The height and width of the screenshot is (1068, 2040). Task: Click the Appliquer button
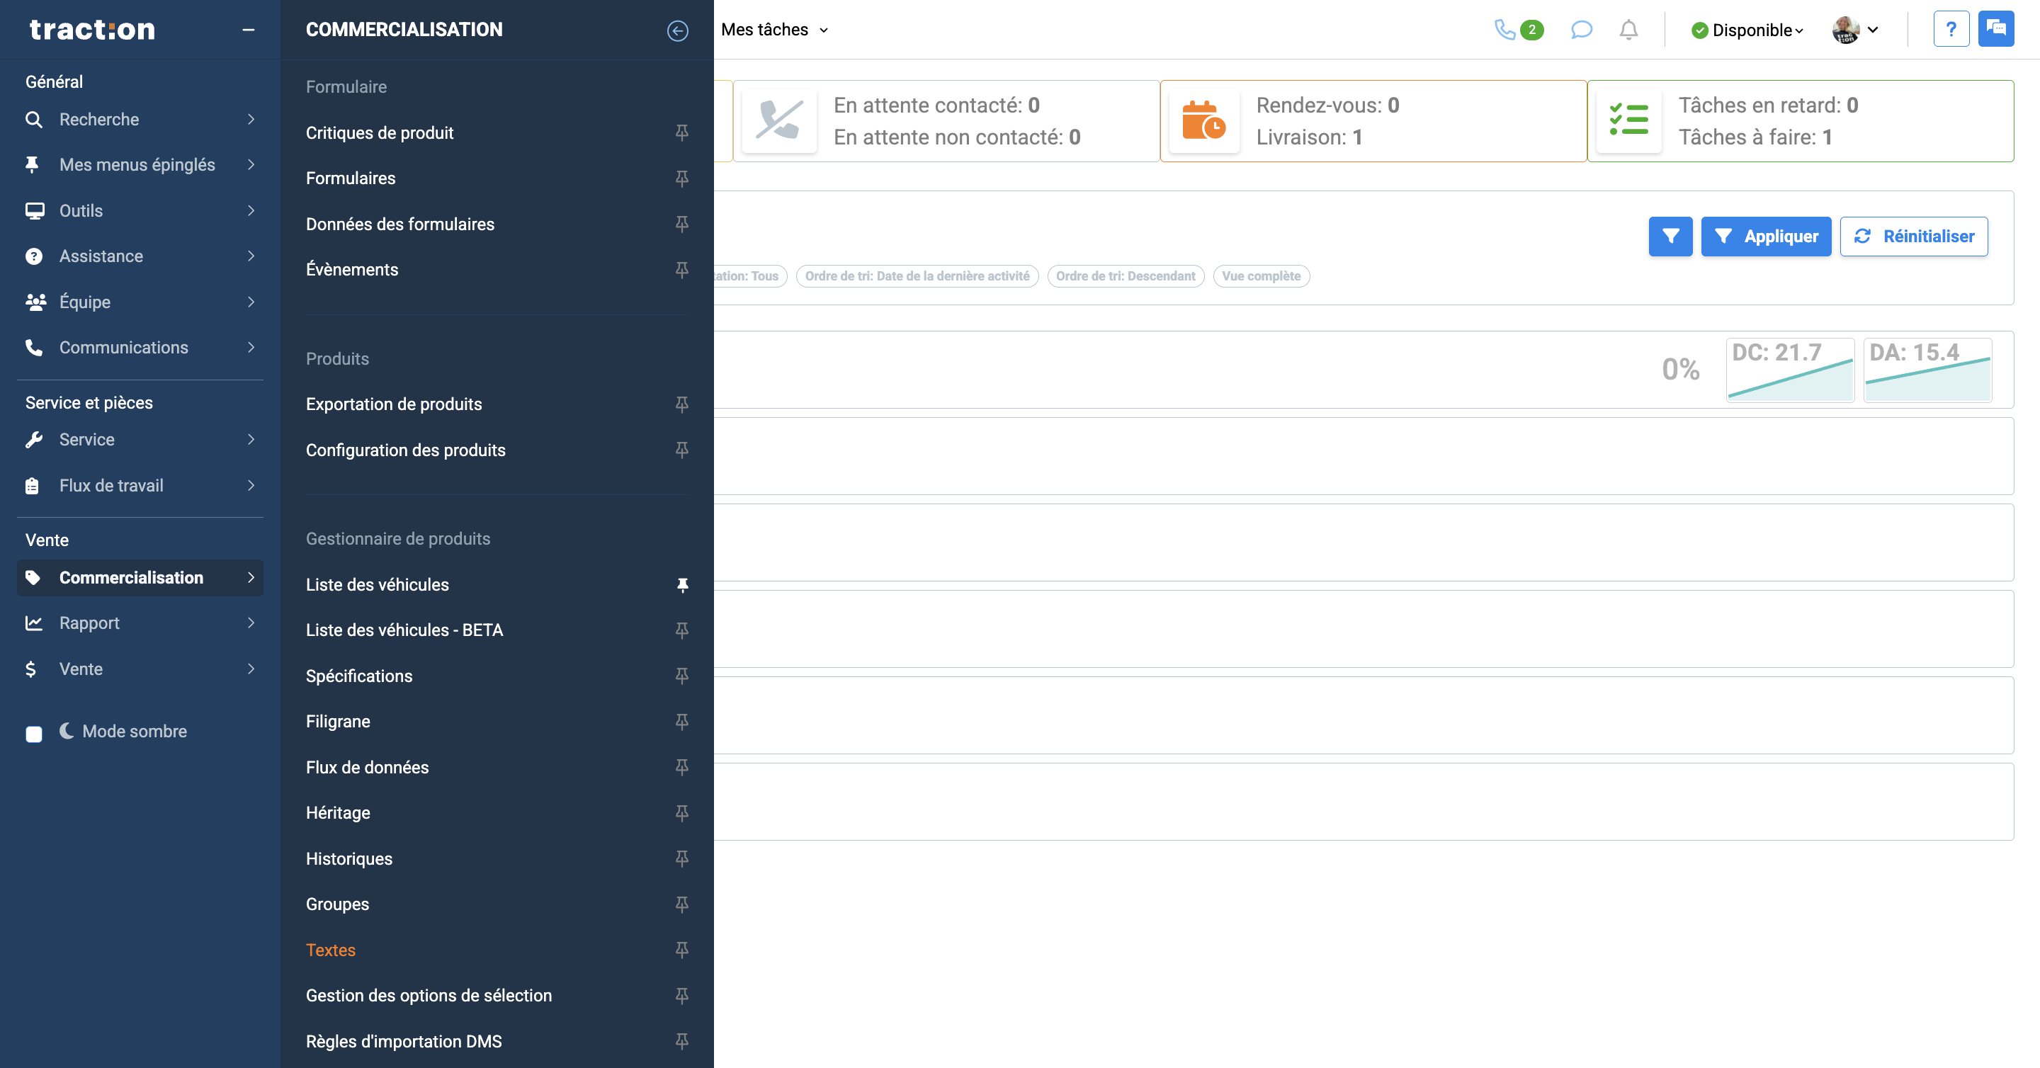[x=1766, y=236]
